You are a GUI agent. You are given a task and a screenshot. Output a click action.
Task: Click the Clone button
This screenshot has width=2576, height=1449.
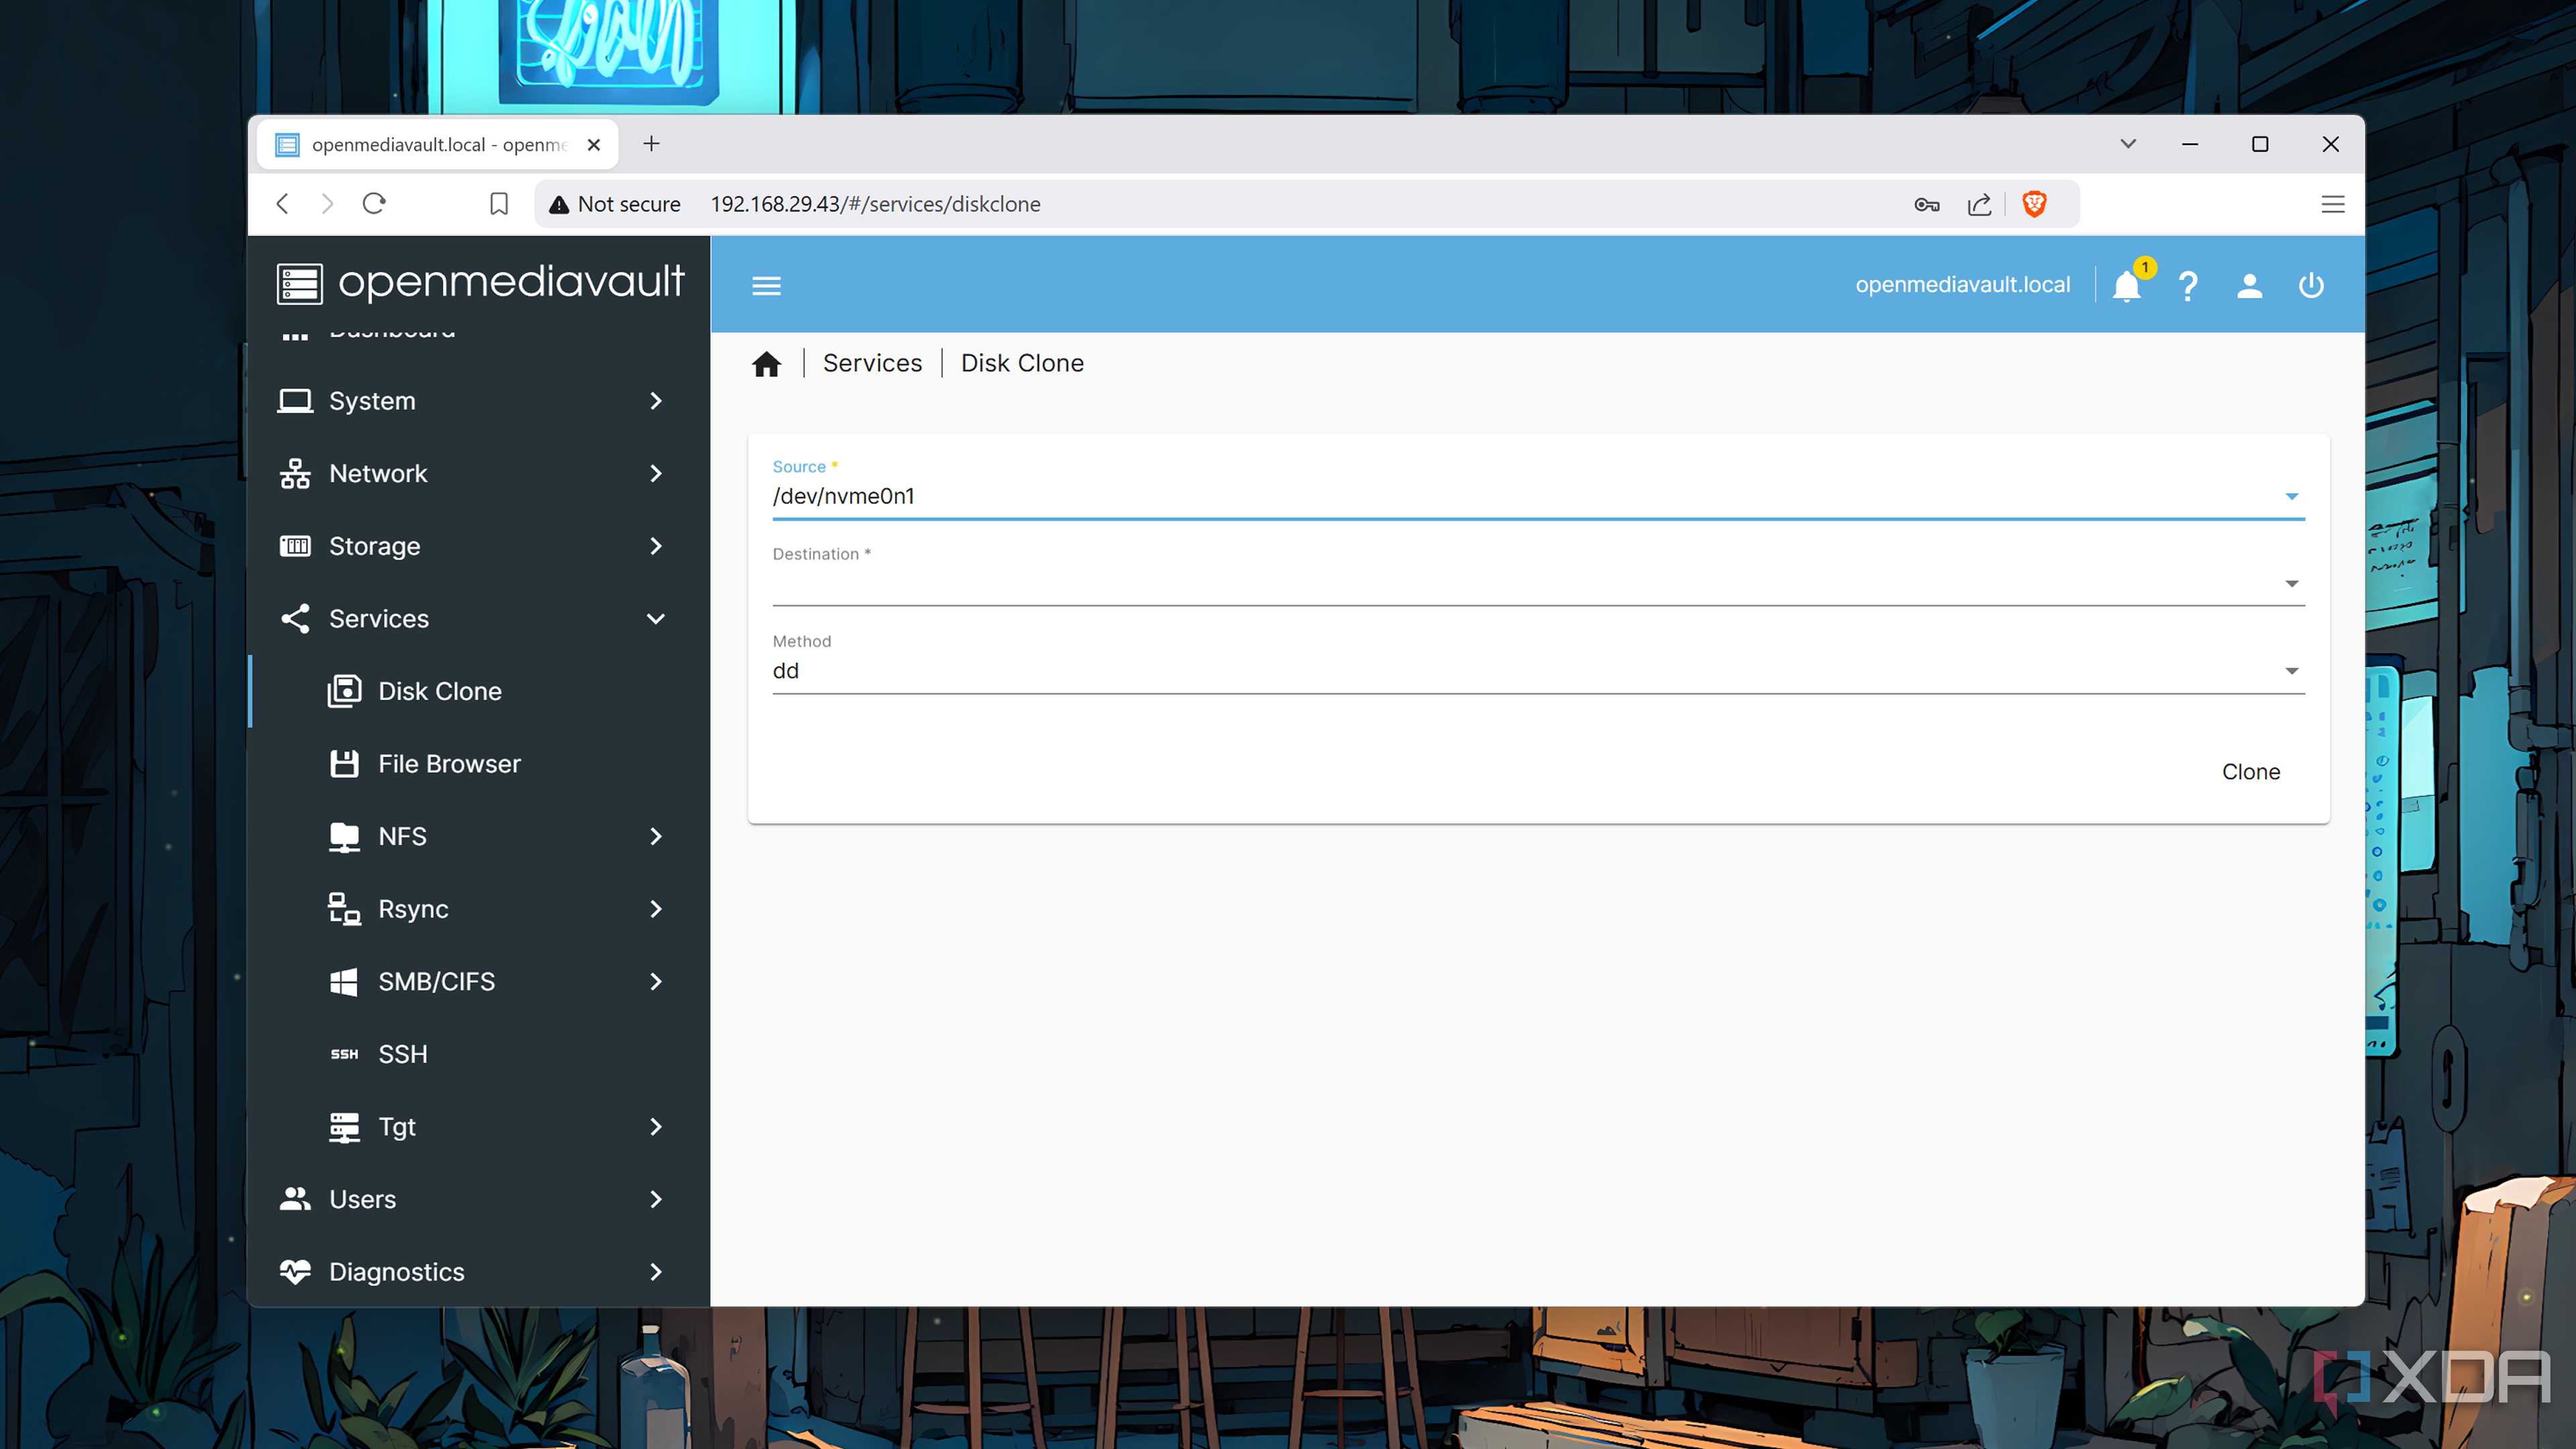pyautogui.click(x=2251, y=772)
